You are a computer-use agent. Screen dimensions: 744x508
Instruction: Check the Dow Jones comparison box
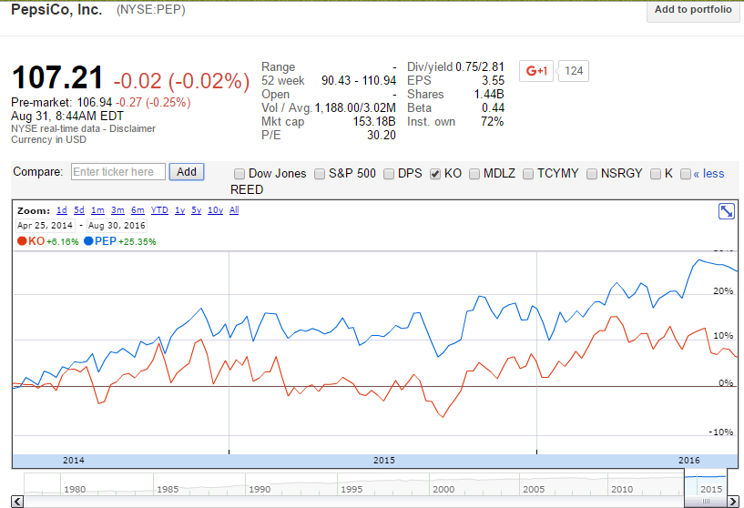coord(240,174)
